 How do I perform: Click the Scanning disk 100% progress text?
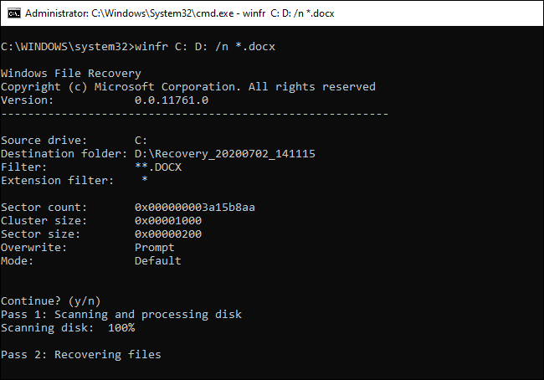[x=68, y=327]
